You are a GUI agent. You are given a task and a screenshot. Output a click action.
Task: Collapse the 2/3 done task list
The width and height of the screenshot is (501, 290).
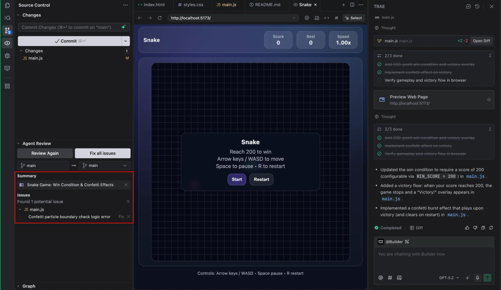490,55
